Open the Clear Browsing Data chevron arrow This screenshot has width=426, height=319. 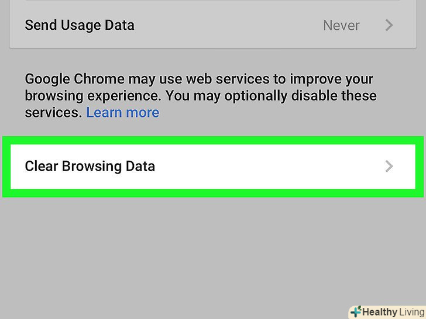pyautogui.click(x=389, y=167)
